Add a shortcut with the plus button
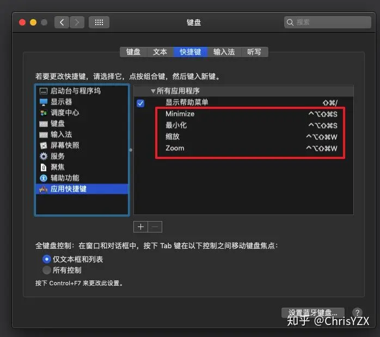The image size is (380, 337). (x=140, y=227)
